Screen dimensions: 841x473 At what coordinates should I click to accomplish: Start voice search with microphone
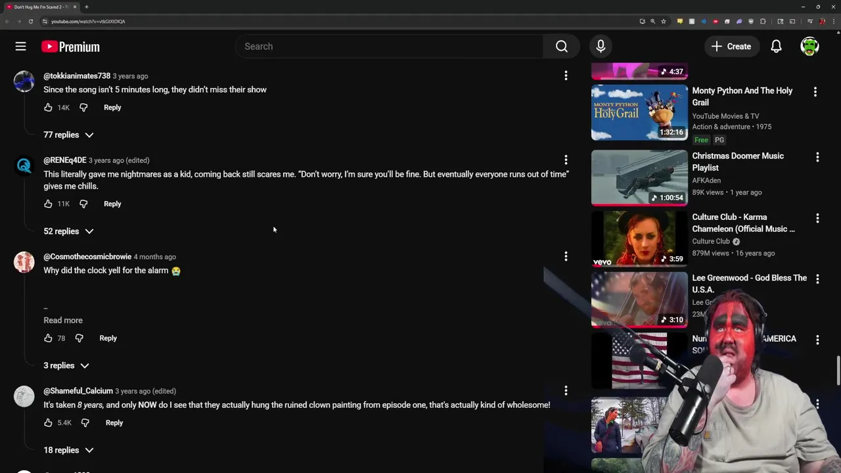click(x=601, y=47)
